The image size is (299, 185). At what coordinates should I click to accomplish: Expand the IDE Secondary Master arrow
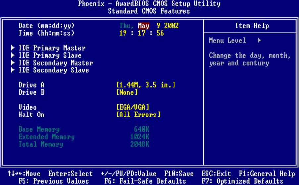[13, 63]
